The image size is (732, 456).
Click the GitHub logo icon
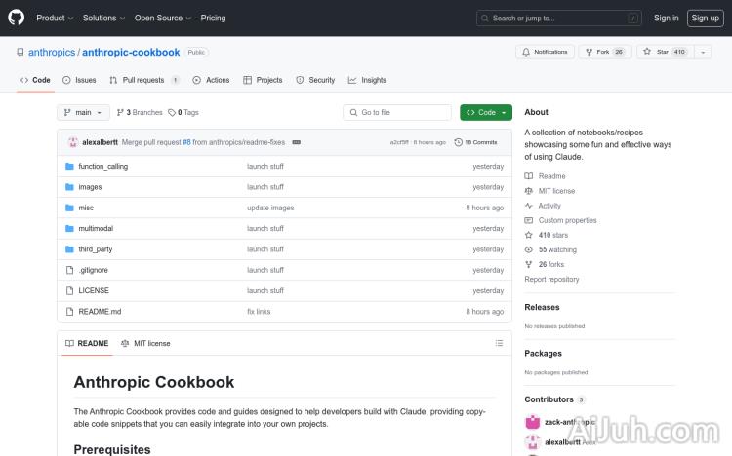coord(18,18)
